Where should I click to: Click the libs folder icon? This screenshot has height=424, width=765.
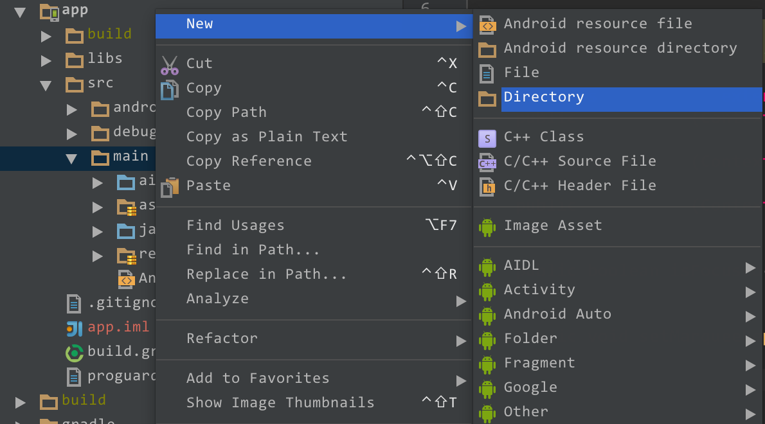pos(74,60)
